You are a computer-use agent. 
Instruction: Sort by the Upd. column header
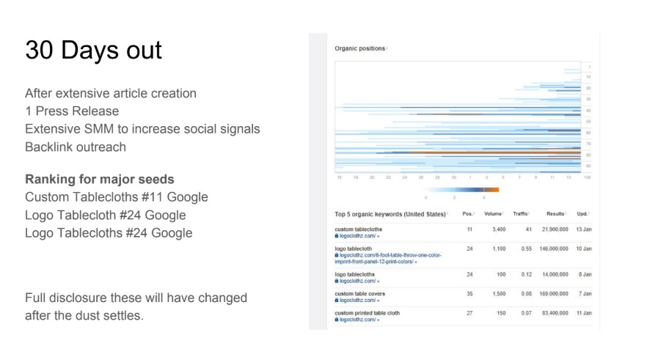pyautogui.click(x=582, y=213)
